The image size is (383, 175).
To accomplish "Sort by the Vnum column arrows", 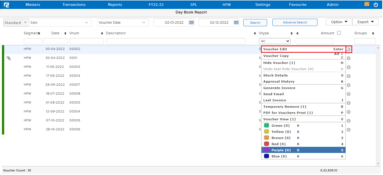I will (102, 33).
